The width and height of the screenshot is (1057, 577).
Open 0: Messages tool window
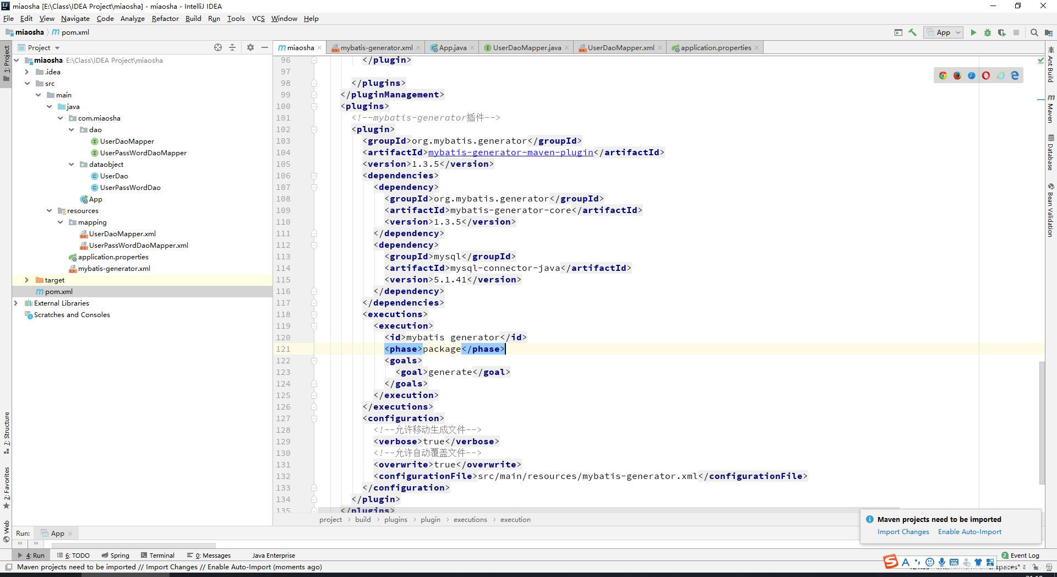point(209,556)
